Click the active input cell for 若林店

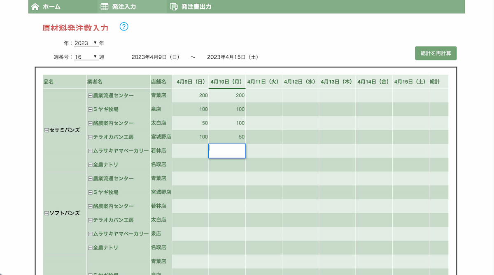point(227,151)
